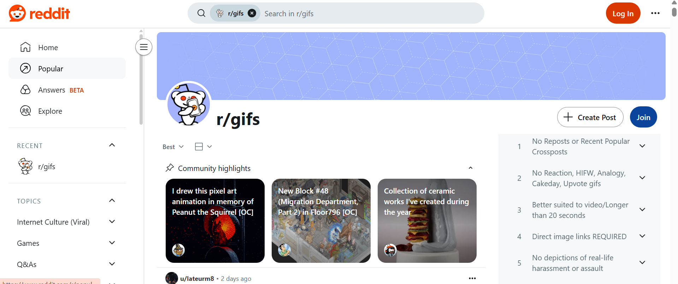Click the search magnifier icon
This screenshot has width=678, height=284.
201,13
